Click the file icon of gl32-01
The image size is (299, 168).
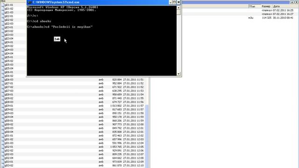coord(3,147)
